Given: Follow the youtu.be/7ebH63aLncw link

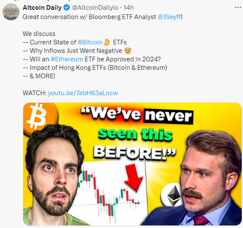Looking at the screenshot, I should 83,93.
